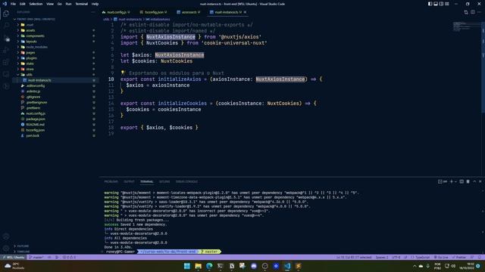The height and width of the screenshot is (272, 485).
Task: Open Customize Layout icon in title bar
Action: coord(447,4)
